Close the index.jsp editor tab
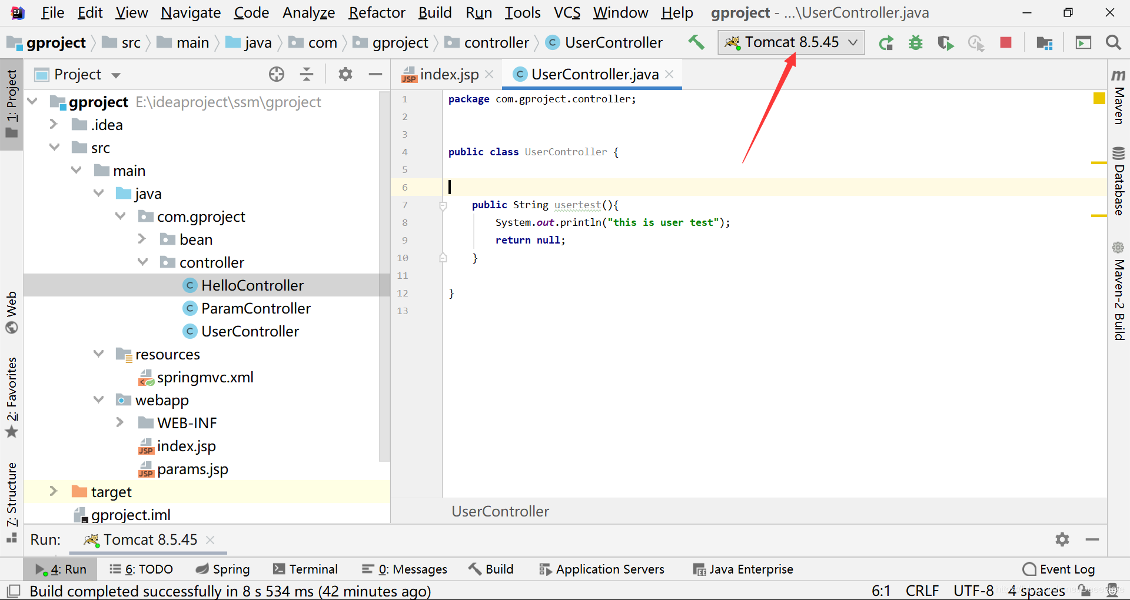 pyautogui.click(x=489, y=74)
